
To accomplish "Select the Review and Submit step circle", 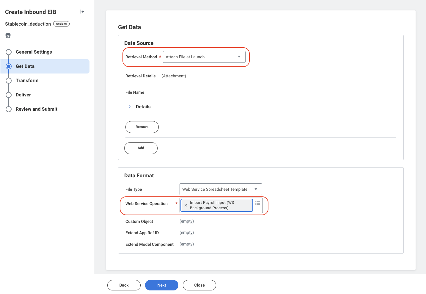I will pos(9,109).
